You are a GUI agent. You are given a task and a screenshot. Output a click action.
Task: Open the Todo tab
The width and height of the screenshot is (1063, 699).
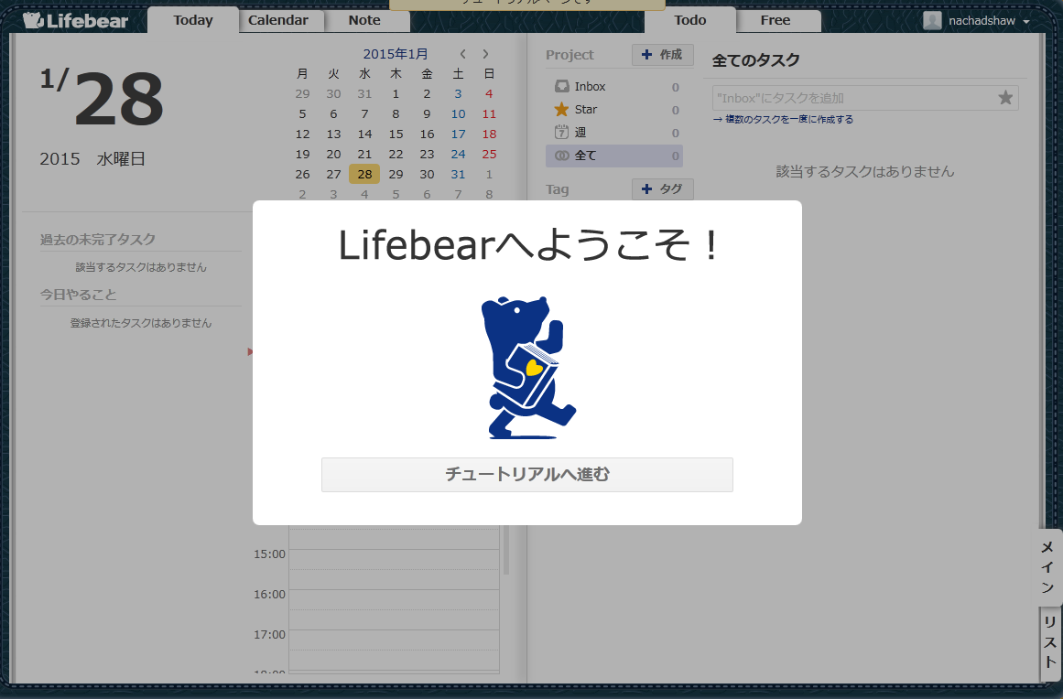tap(690, 20)
